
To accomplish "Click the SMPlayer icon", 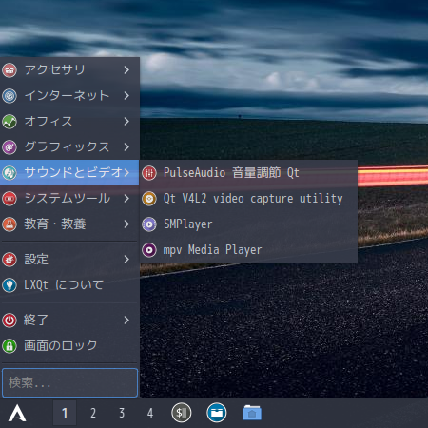I will [149, 224].
